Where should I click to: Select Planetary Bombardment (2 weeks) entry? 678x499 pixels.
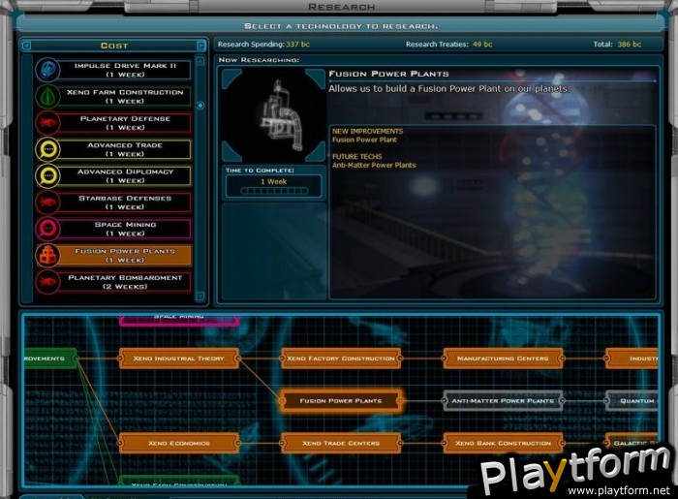click(113, 282)
